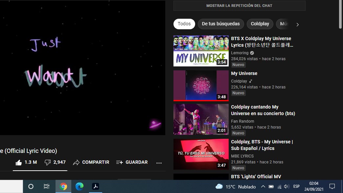Click 21,869 vistas under MBE LYRICS video
The width and height of the screenshot is (343, 193).
(x=243, y=162)
